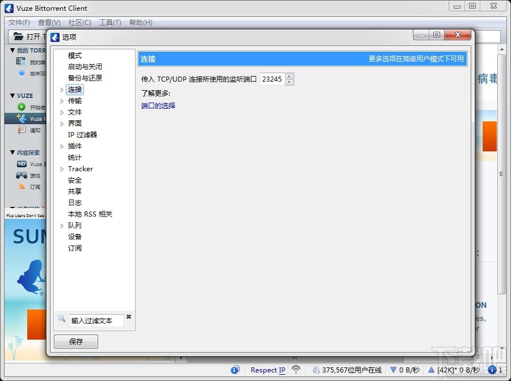Screen dimensions: 511x381
Task: Click the 输入过滤文本 filter field
Action: click(x=96, y=321)
